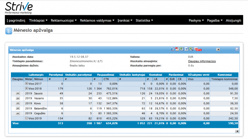Image resolution: width=248 pixels, height=139 pixels.
Task: Click Laikotarpis column header
Action: click(36, 75)
